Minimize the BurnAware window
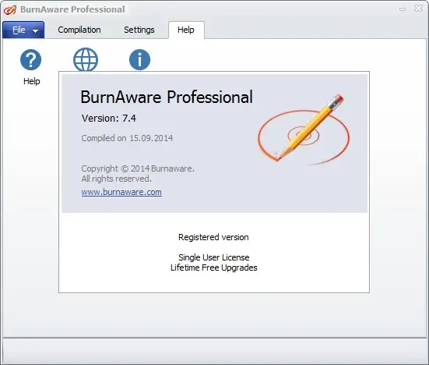 pyautogui.click(x=403, y=9)
